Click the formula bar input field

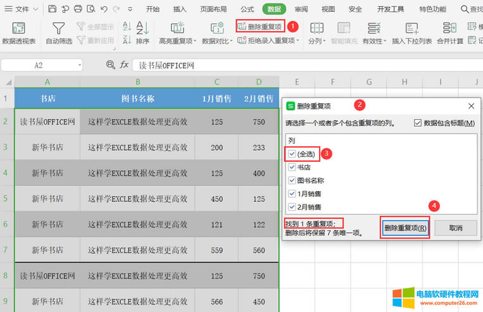[x=304, y=65]
